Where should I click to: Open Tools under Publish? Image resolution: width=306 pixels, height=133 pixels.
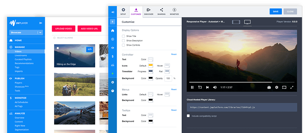pyautogui.click(x=17, y=91)
